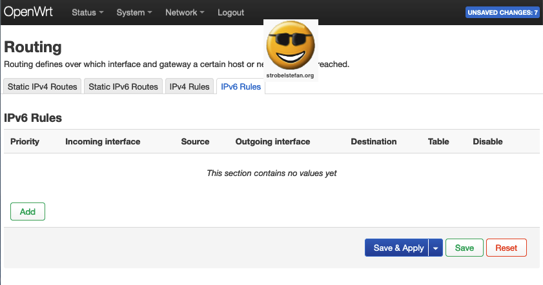This screenshot has height=285, width=543.
Task: Click the Priority column header
Action: (25, 141)
